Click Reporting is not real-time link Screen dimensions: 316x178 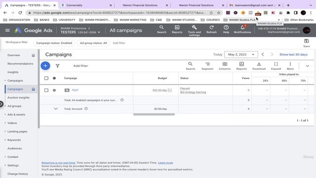tap(58, 163)
